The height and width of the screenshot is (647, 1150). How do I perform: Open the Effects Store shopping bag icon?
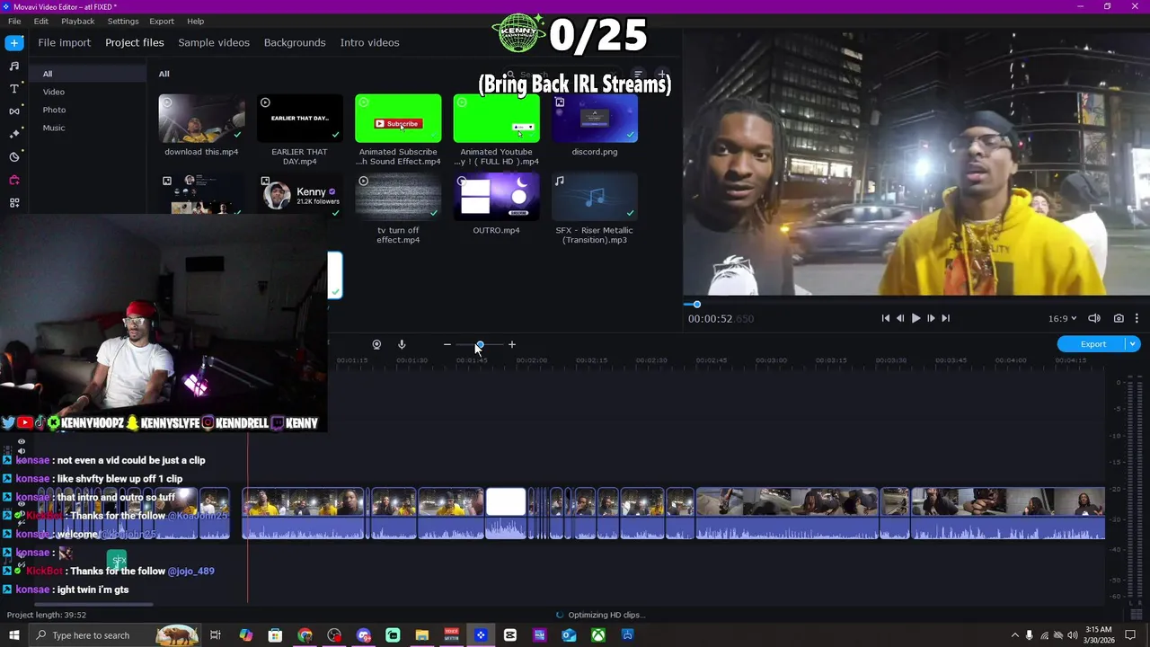pos(13,180)
